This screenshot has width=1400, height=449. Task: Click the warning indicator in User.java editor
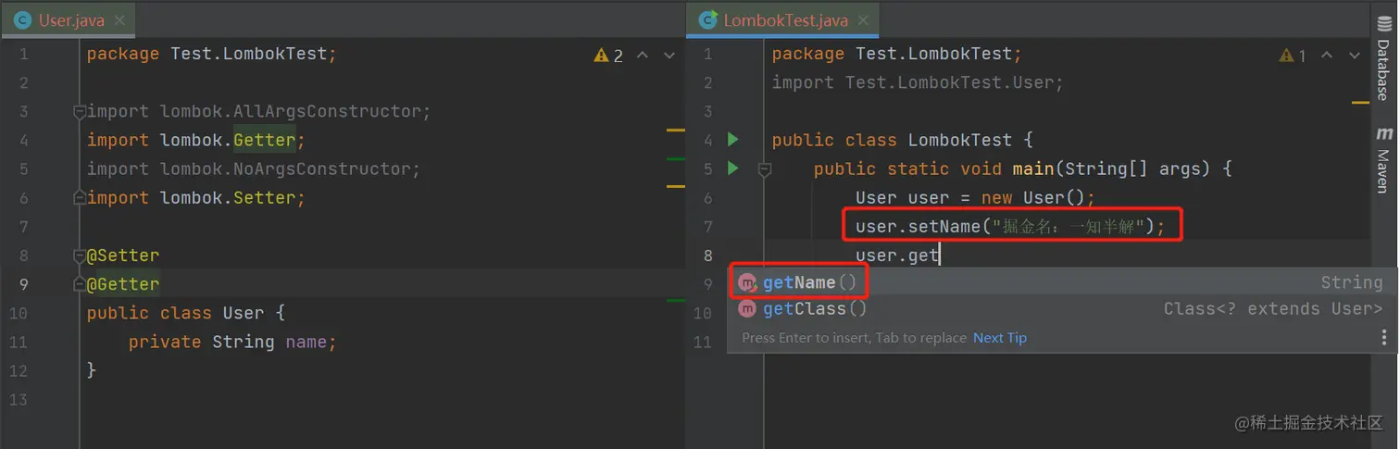coord(609,56)
